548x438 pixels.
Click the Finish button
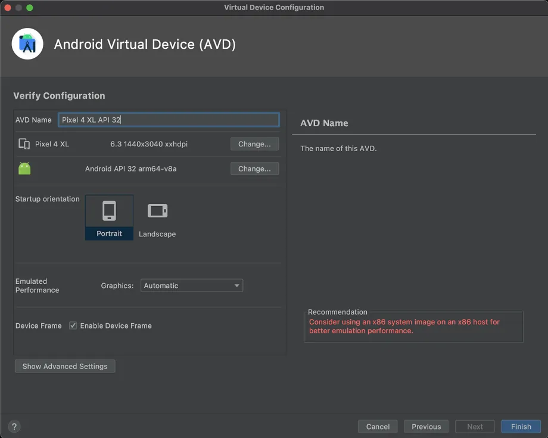coord(521,427)
